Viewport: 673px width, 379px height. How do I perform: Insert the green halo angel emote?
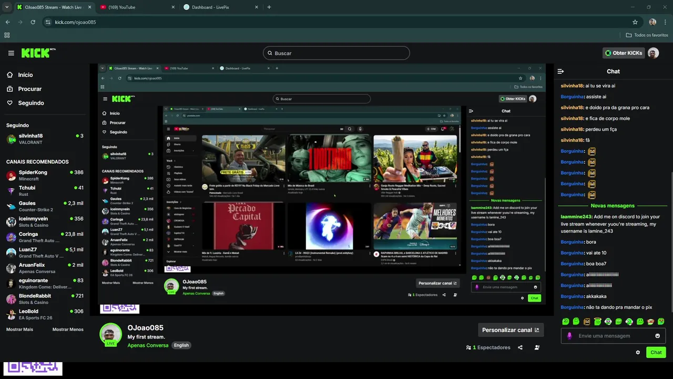[598, 321]
